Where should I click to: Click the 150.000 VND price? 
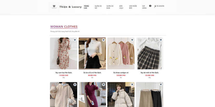point(121,75)
